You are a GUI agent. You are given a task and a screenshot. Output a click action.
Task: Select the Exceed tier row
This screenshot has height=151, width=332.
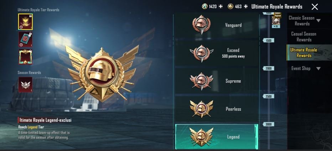(x=216, y=53)
